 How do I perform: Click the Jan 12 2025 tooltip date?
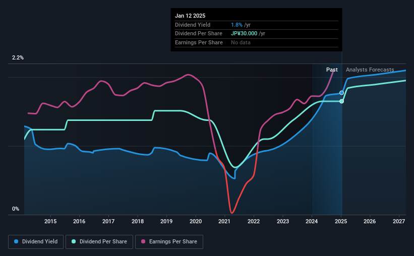coord(190,16)
